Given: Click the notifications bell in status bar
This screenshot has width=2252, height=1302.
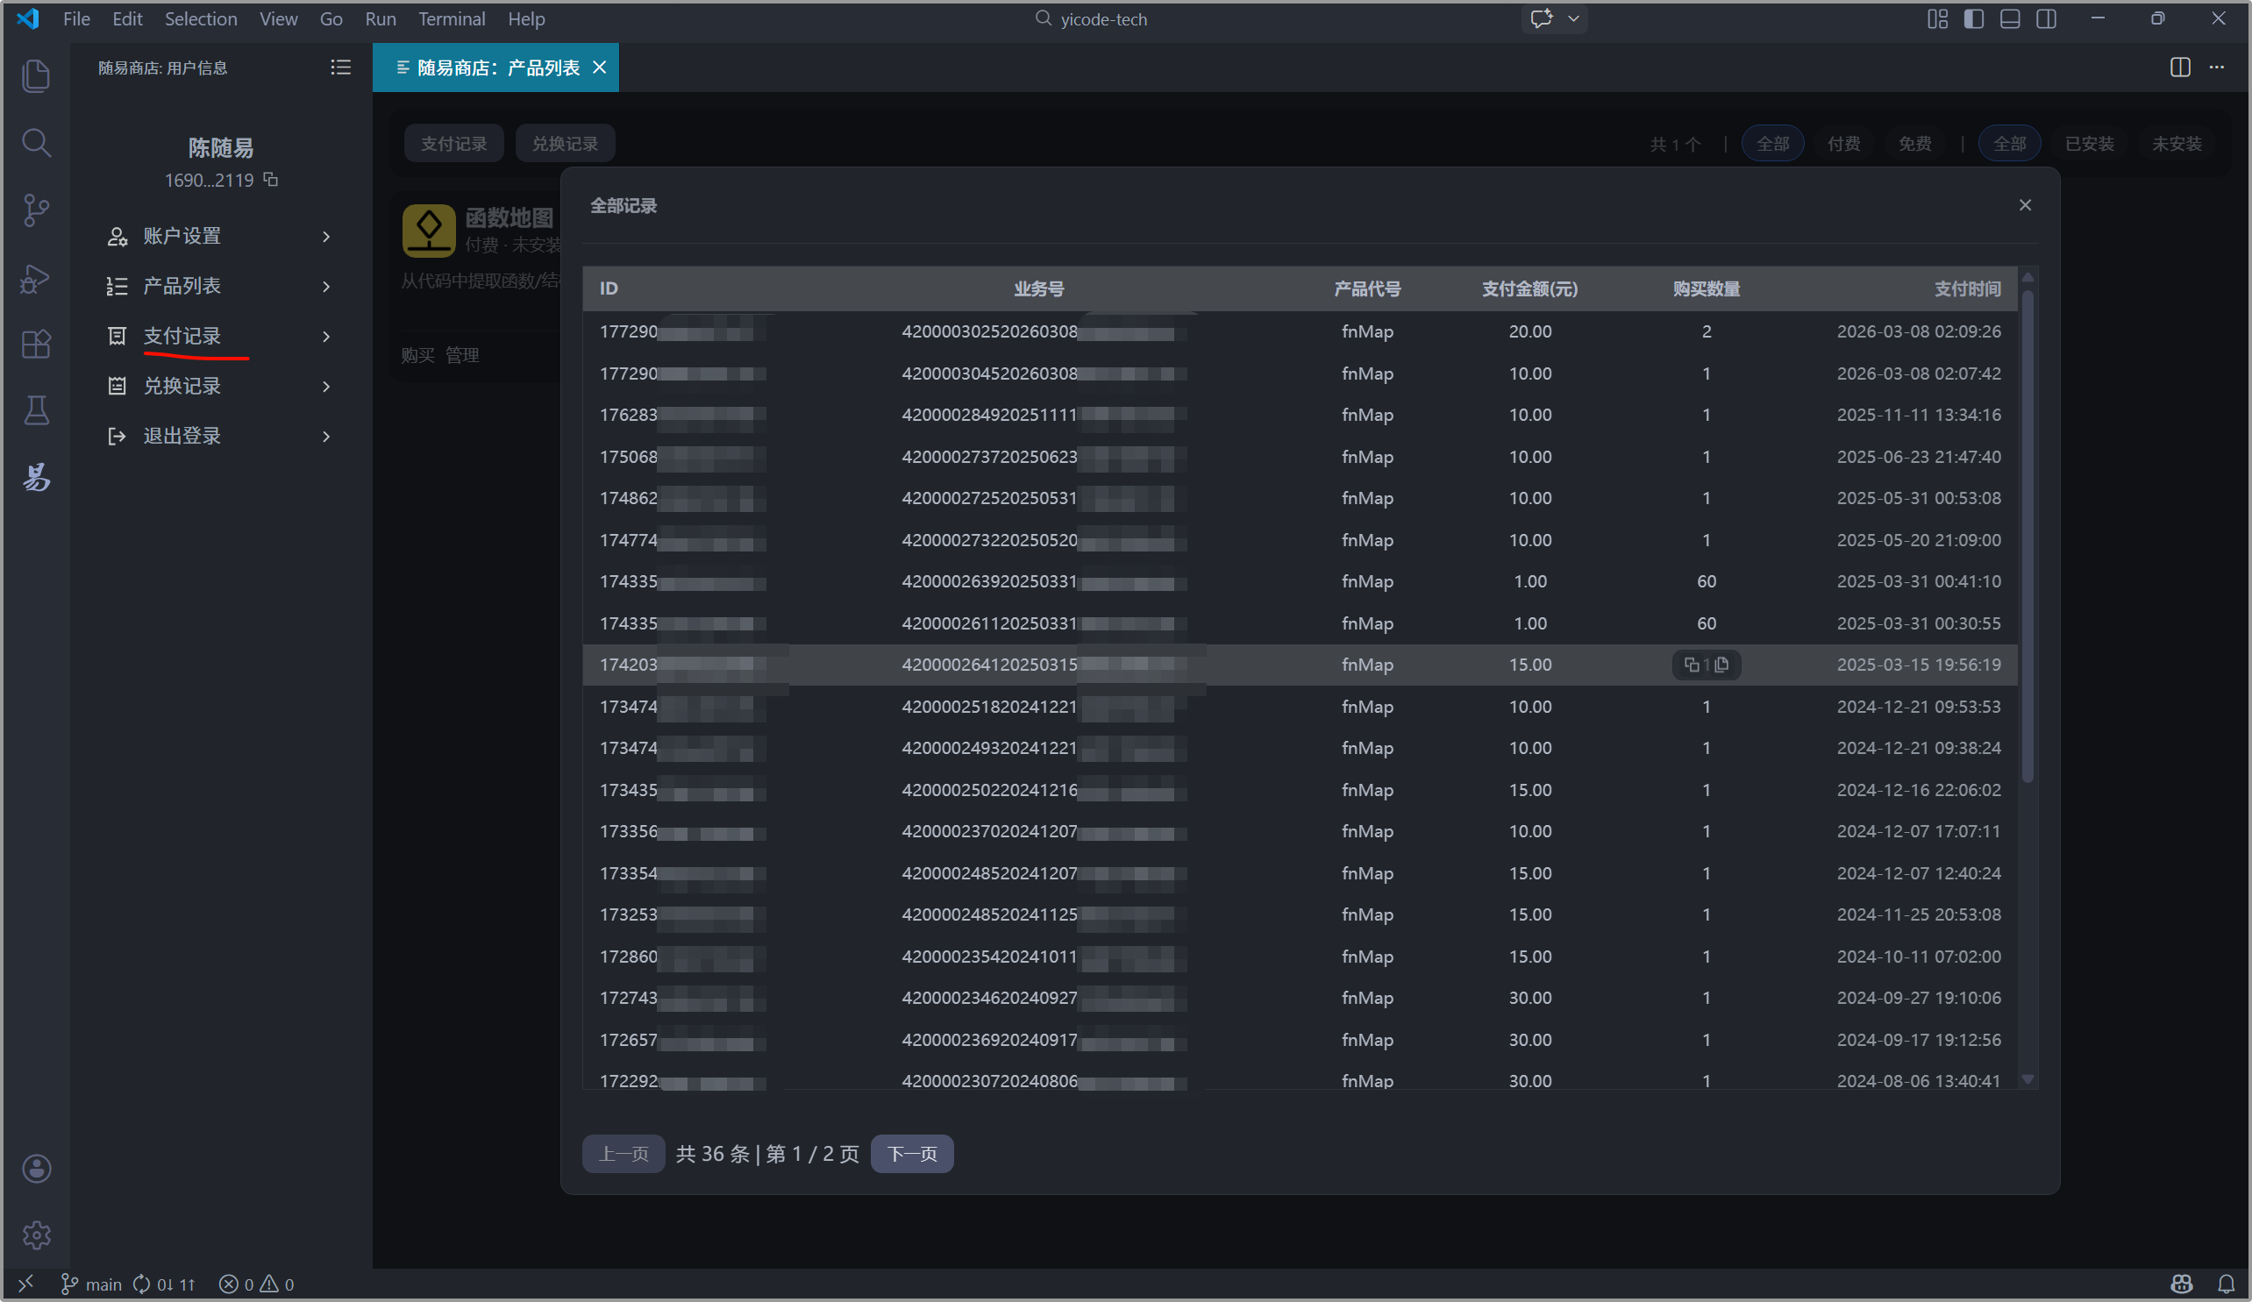Looking at the screenshot, I should coord(2226,1284).
